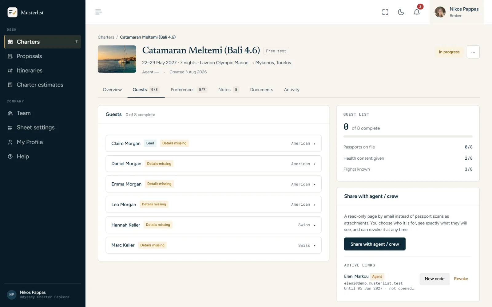Image resolution: width=492 pixels, height=307 pixels.
Task: Click the Itineraries route icon
Action: (x=10, y=71)
